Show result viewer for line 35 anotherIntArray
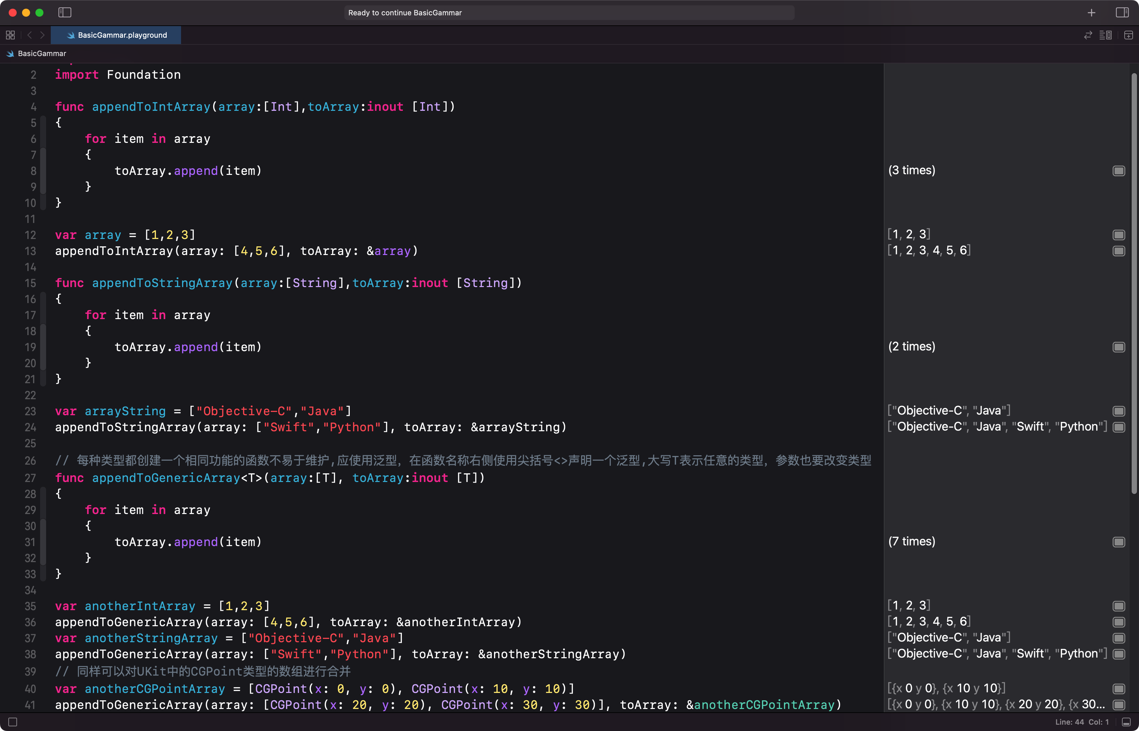The image size is (1139, 731). pyautogui.click(x=1119, y=606)
